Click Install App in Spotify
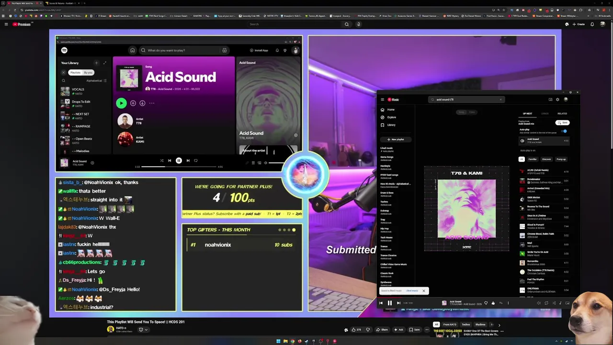This screenshot has width=613, height=345. 259,50
